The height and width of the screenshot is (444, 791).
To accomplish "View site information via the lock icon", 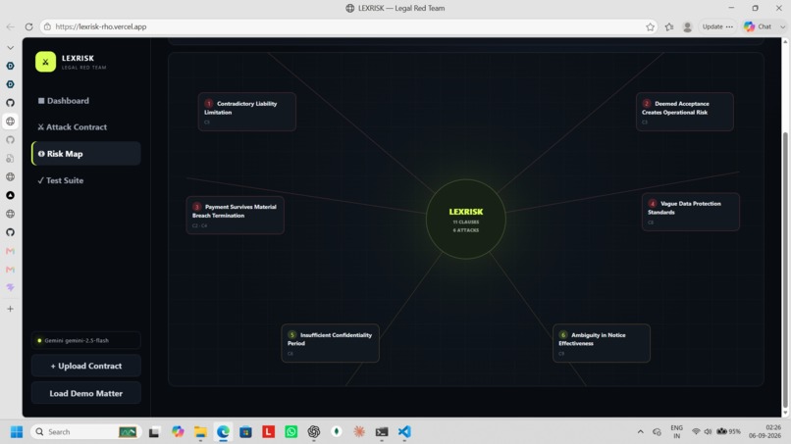I will pyautogui.click(x=47, y=26).
